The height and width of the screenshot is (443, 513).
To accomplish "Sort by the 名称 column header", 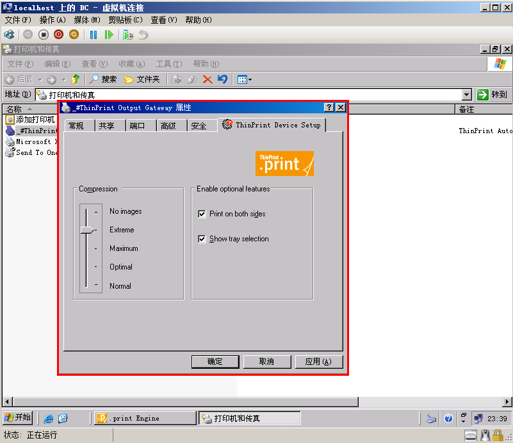I will [x=30, y=109].
